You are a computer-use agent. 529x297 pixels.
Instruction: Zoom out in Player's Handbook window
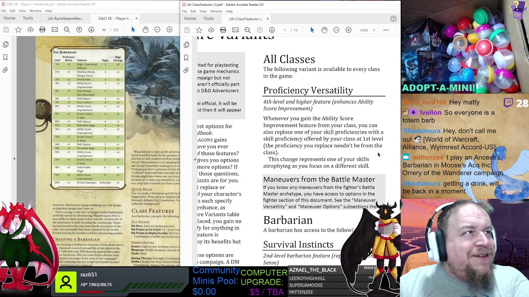tap(157, 30)
